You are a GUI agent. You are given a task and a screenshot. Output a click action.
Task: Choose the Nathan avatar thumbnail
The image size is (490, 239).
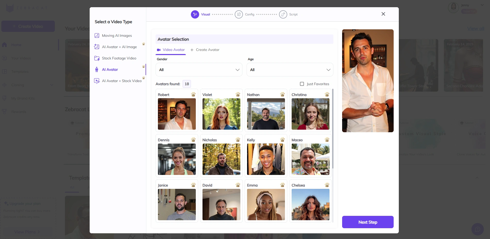(266, 114)
